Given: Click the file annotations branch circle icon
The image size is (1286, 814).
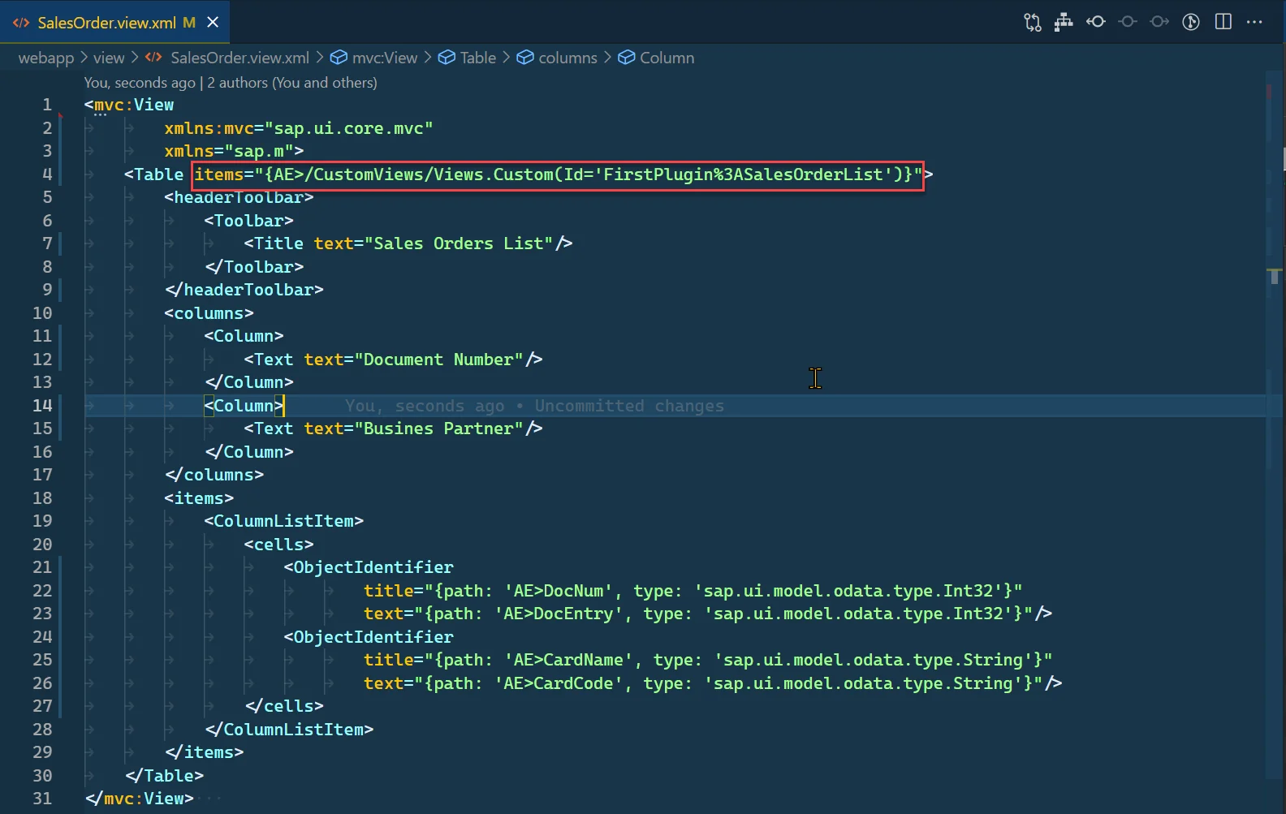Looking at the screenshot, I should click(x=1191, y=22).
